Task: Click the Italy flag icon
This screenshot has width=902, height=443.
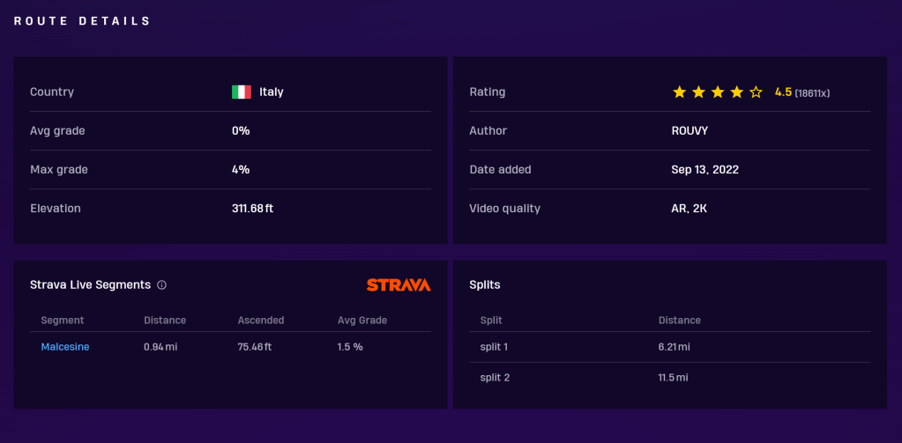Action: point(241,92)
